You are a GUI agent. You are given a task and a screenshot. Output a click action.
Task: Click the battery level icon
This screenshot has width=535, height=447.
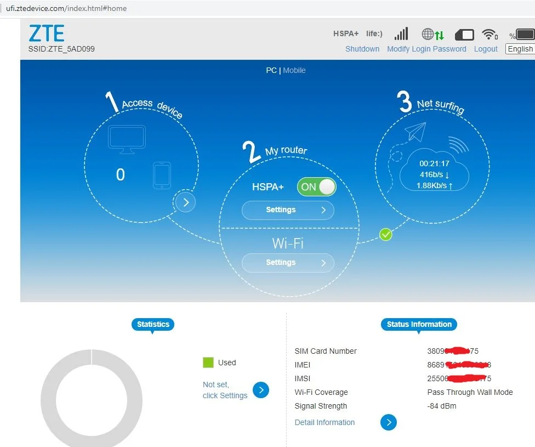(525, 34)
